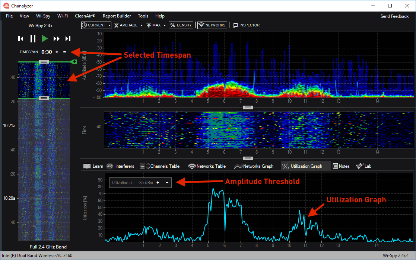Open the Networks Graph tab
The height and width of the screenshot is (260, 416).
pyautogui.click(x=254, y=166)
